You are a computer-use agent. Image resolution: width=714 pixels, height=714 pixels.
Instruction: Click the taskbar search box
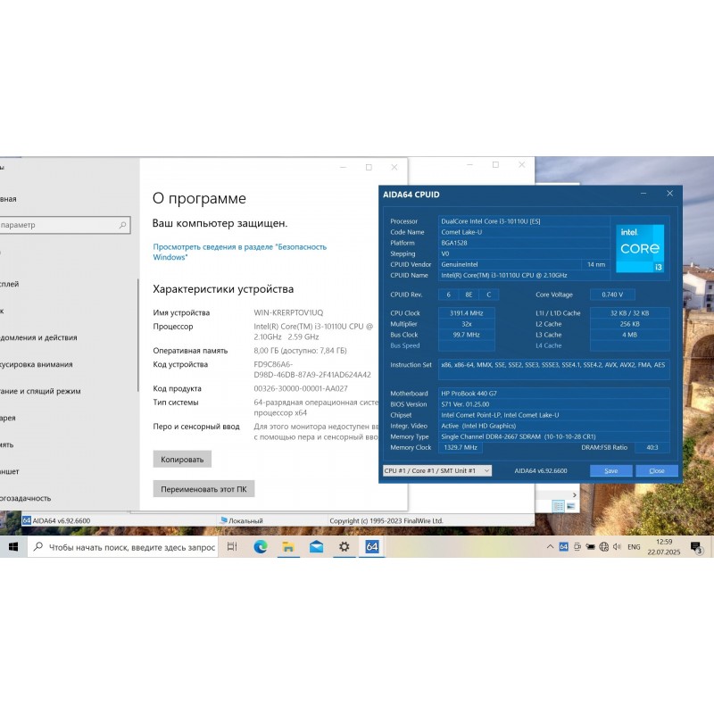[x=123, y=547]
